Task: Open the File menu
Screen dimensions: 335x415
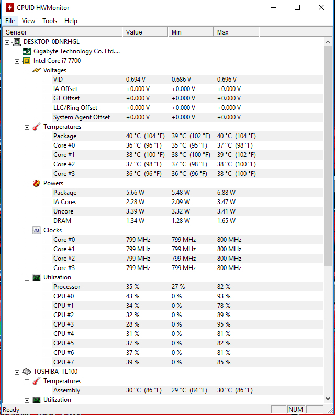Action: coord(10,21)
